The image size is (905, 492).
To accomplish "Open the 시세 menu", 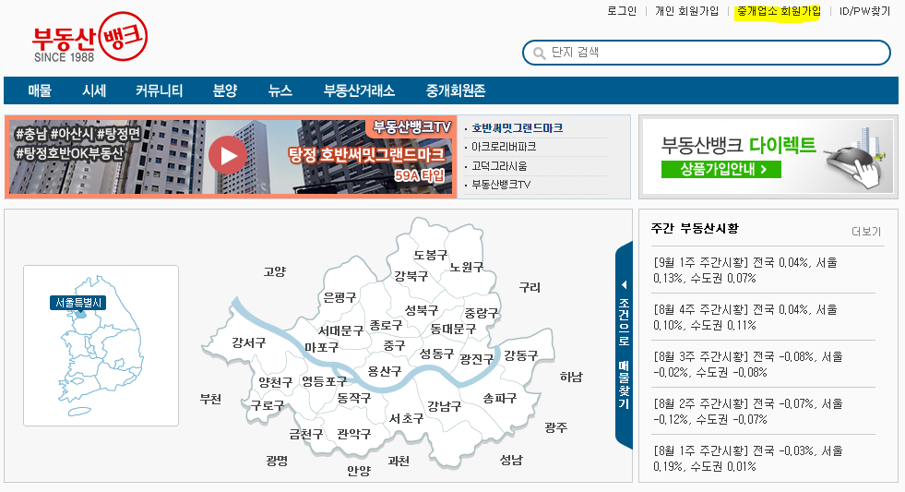I will pyautogui.click(x=94, y=90).
